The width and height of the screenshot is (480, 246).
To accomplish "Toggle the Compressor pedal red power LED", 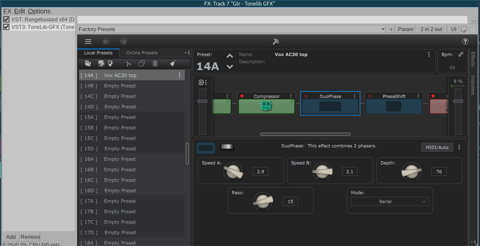I will [242, 96].
